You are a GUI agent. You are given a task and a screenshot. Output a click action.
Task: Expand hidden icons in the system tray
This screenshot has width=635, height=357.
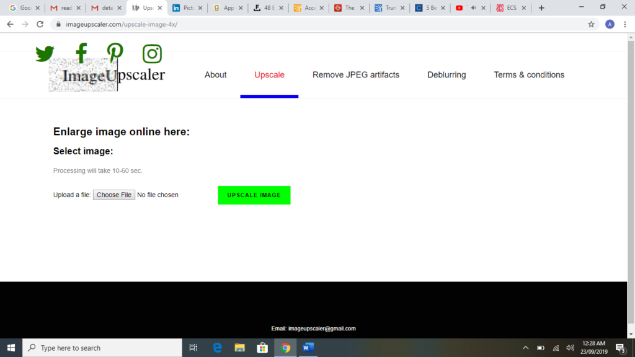525,348
